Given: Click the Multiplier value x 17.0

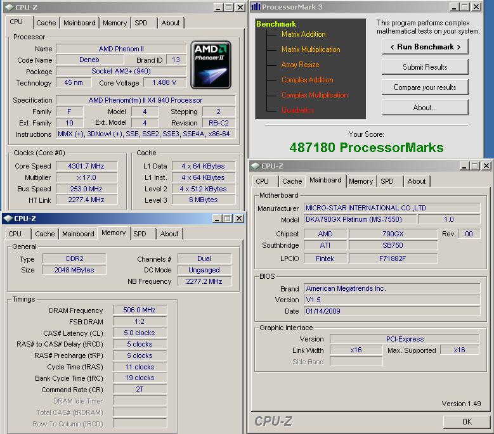Looking at the screenshot, I should (x=87, y=177).
